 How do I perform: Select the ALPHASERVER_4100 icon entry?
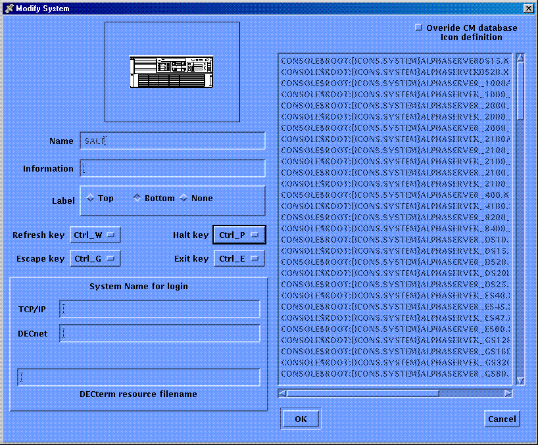click(395, 206)
